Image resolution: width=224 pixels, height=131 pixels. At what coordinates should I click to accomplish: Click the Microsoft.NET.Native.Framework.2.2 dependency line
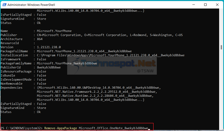coord(97,92)
